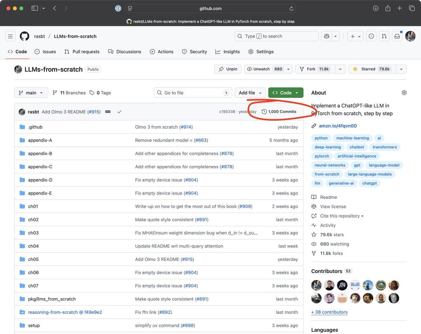421x334 pixels.
Task: Expand the main branch selector
Action: (x=31, y=92)
